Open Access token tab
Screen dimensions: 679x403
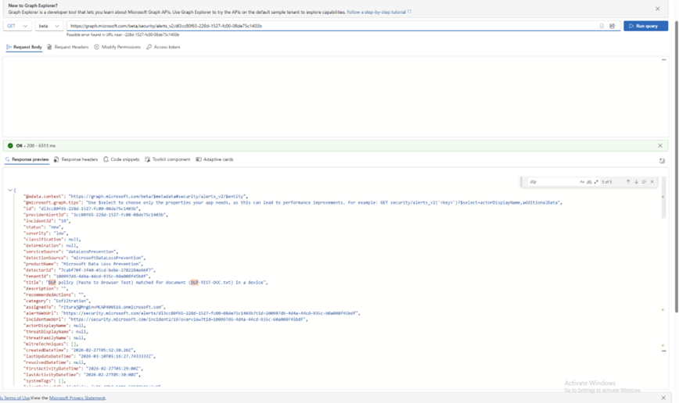coord(163,47)
